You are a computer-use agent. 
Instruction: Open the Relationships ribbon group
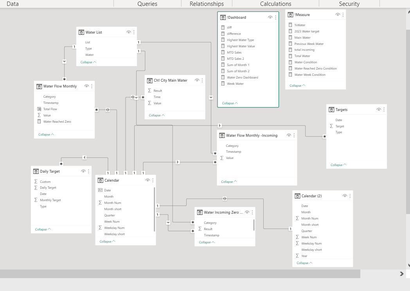point(207,4)
